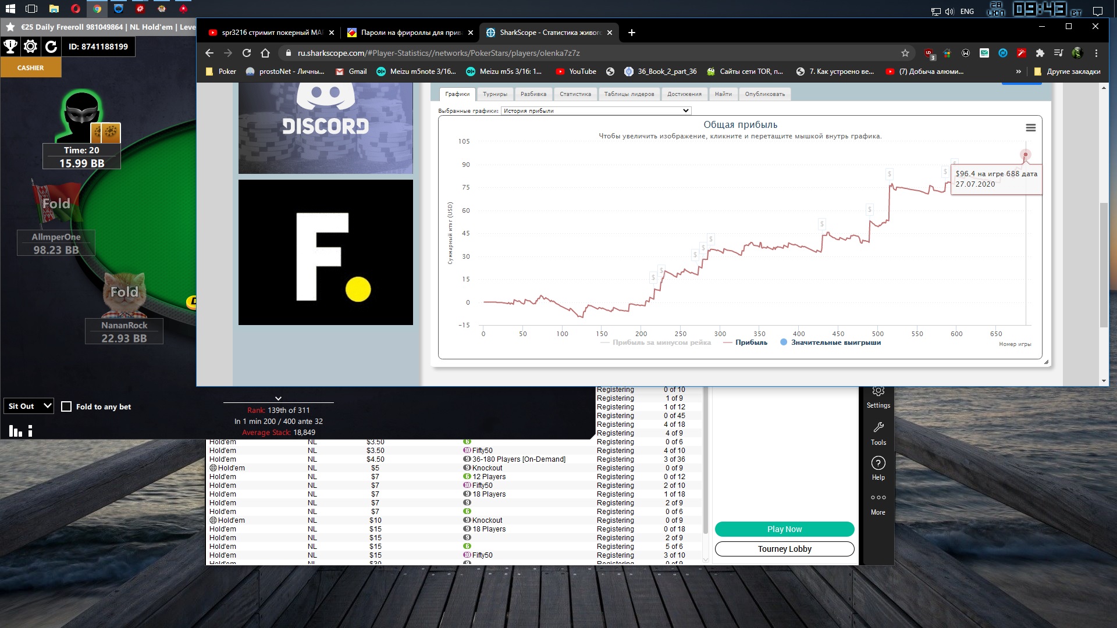Viewport: 1117px width, 628px height.
Task: Select the 36-180 Players On-Demand row
Action: [455, 459]
